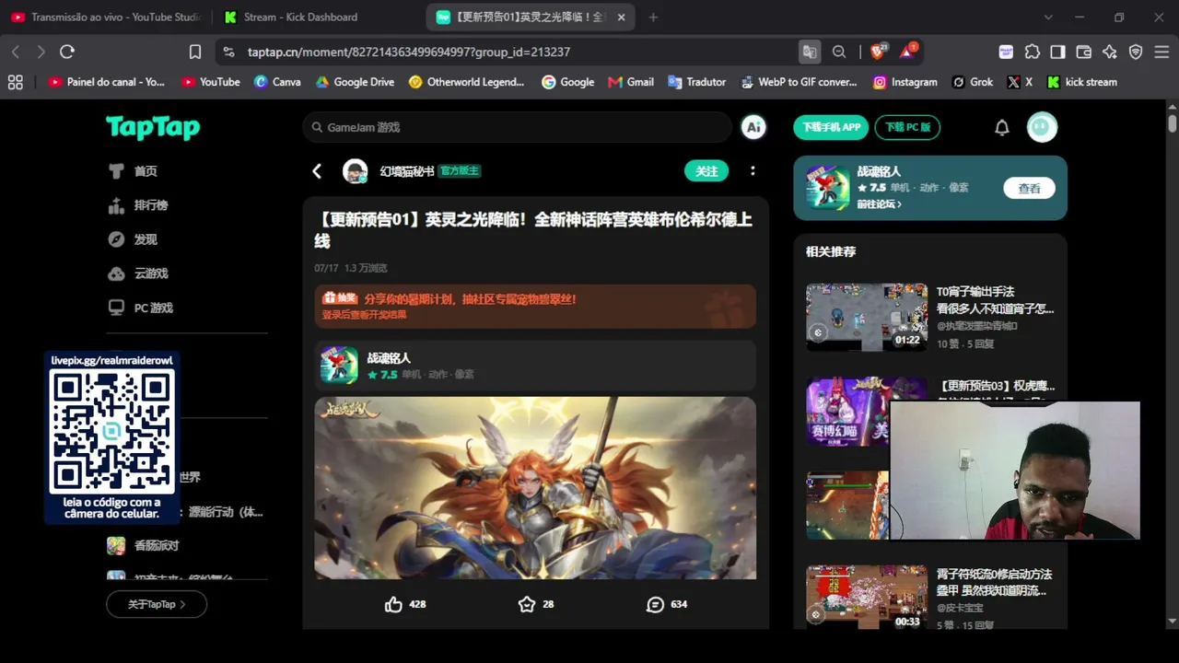
Task: Open the browser main menu
Action: coord(1161,52)
